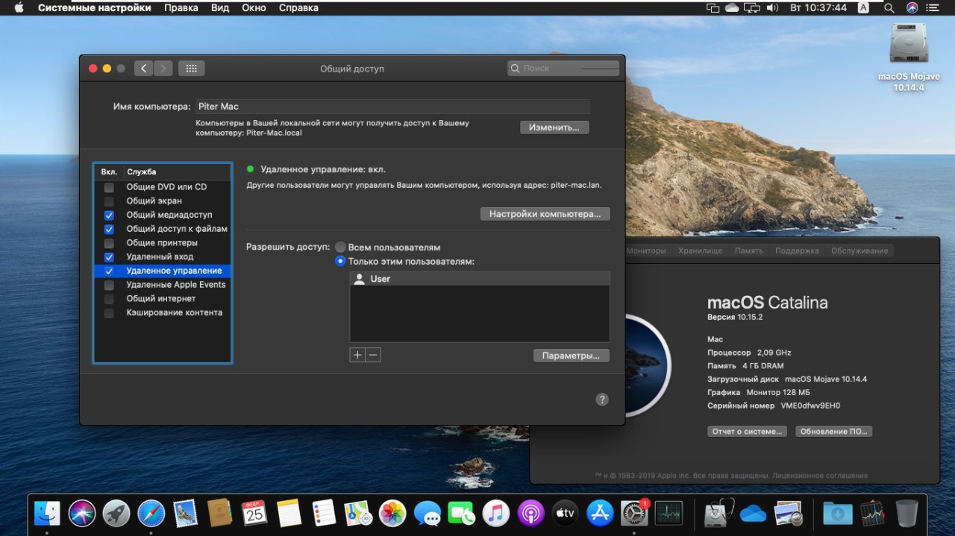
Task: Switch to Хранилище tab in About window
Action: point(700,250)
